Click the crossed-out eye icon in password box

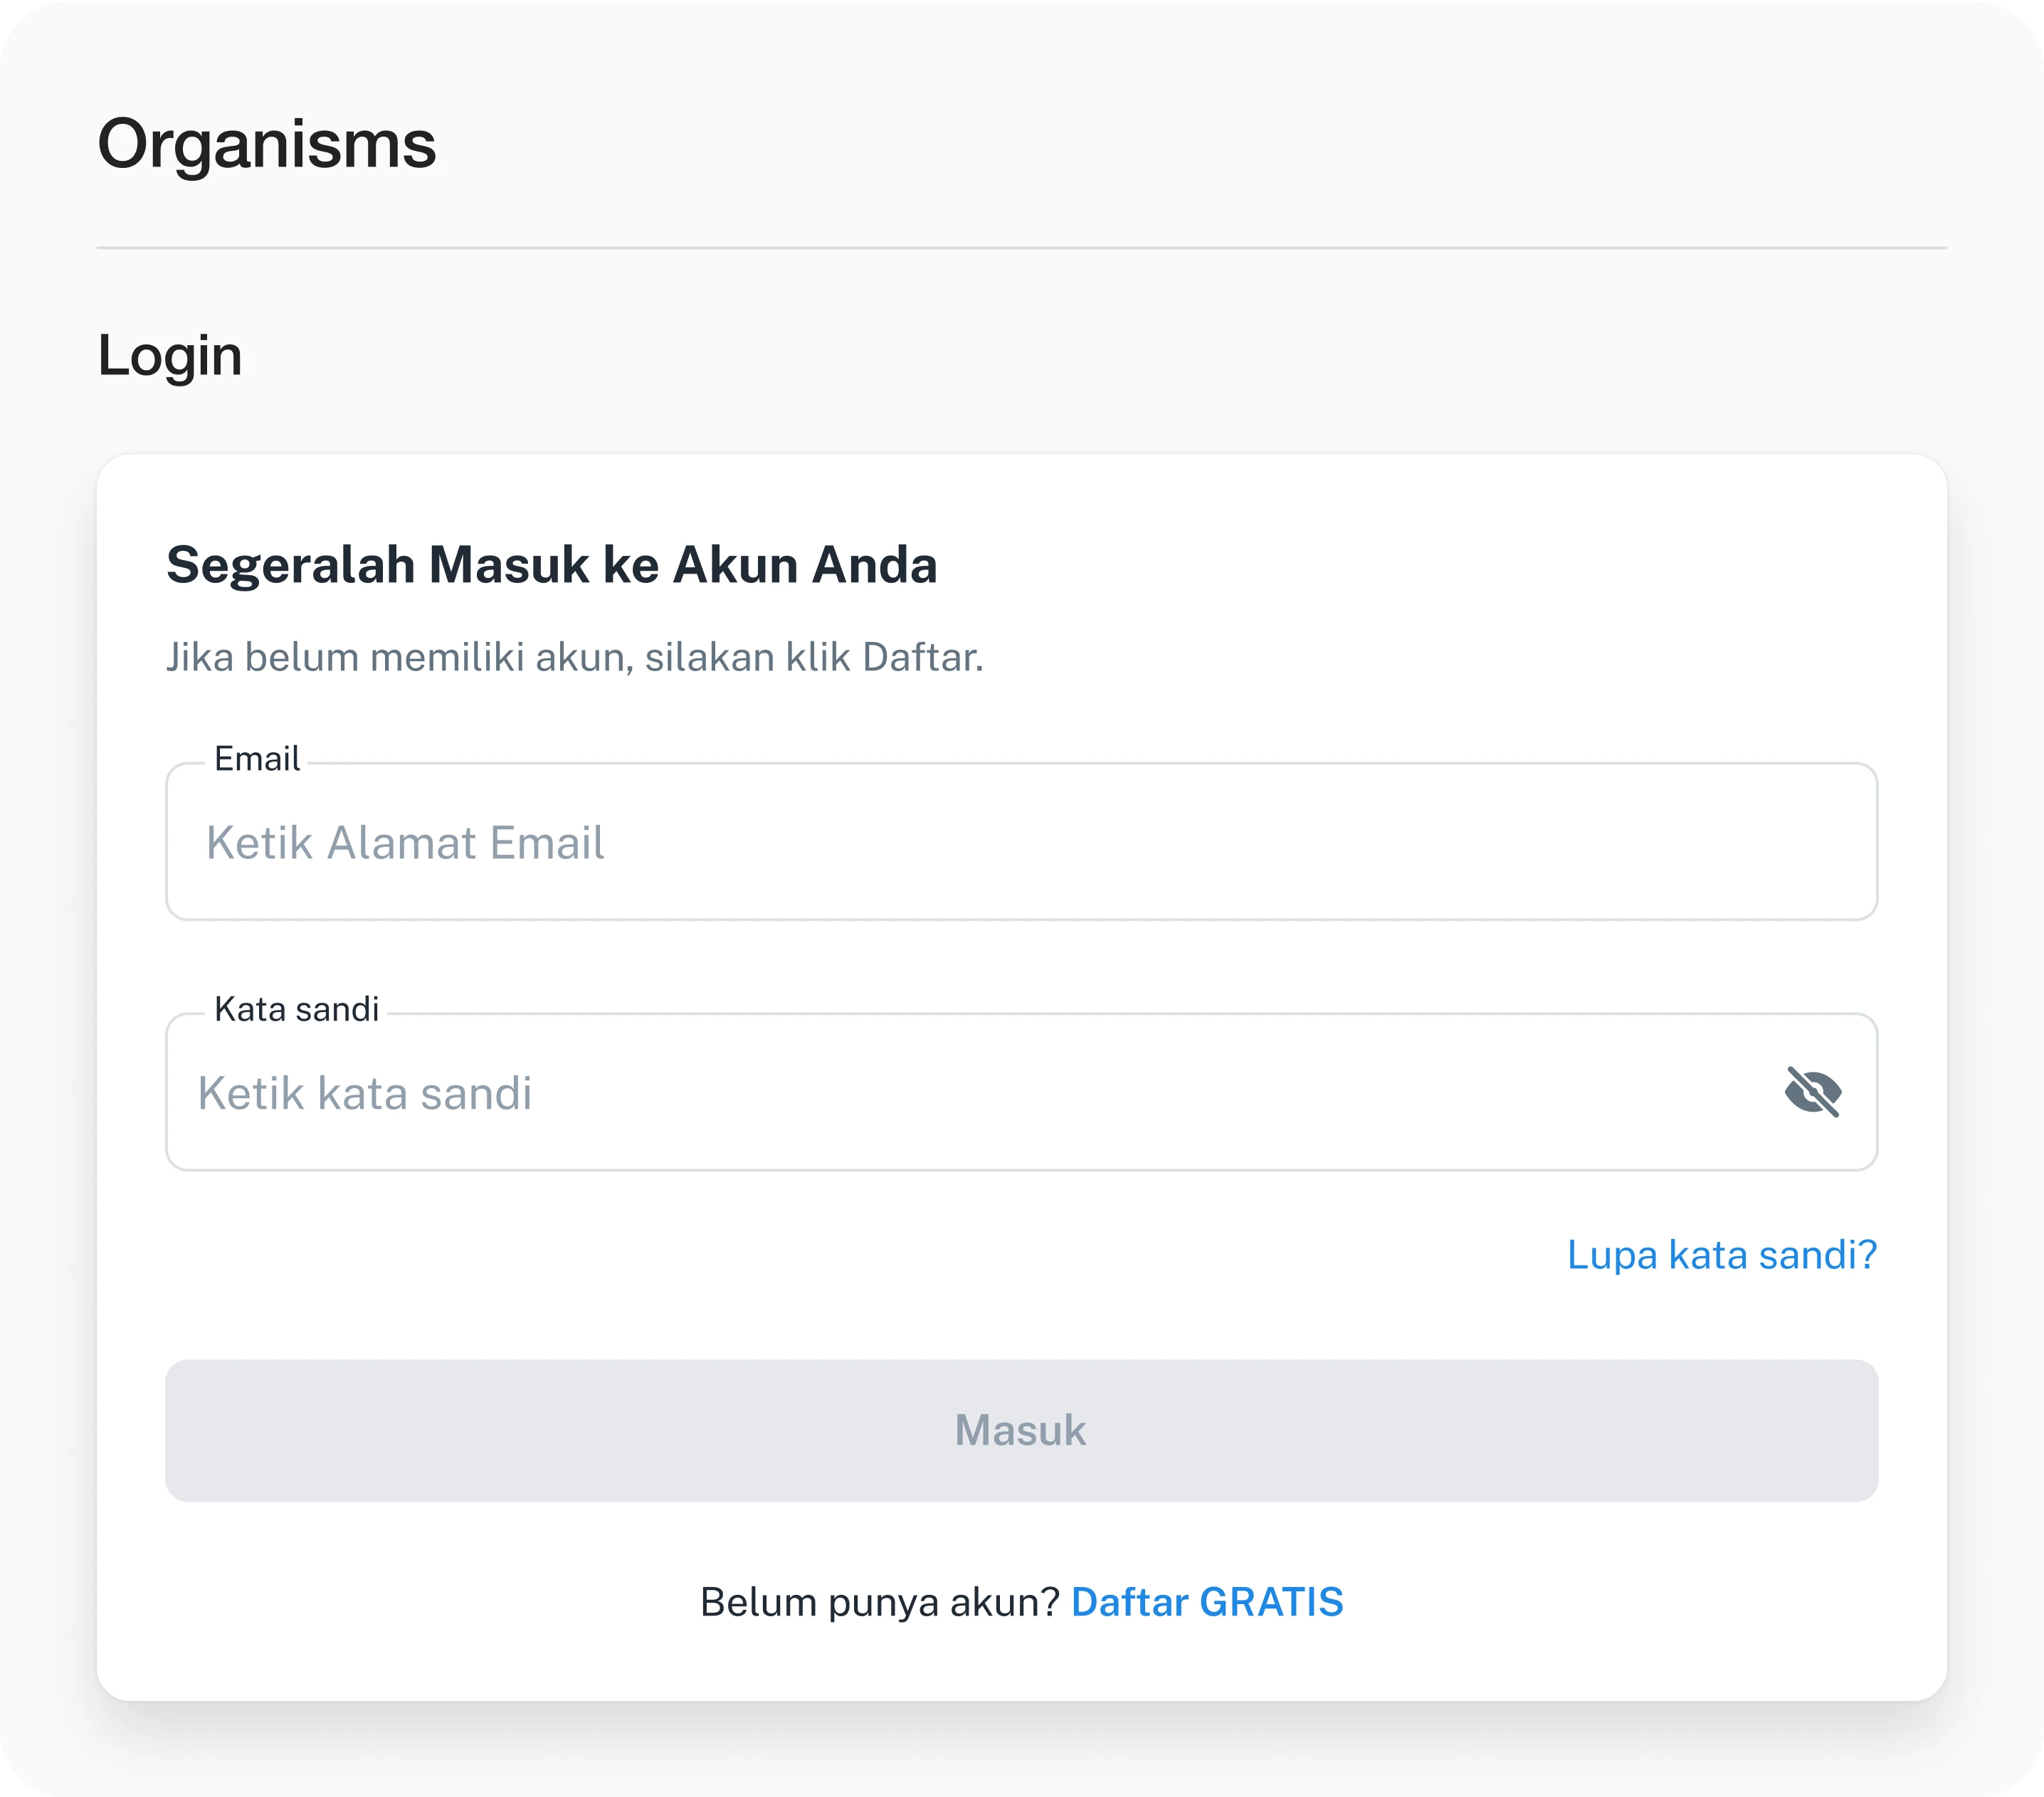tap(1812, 1091)
